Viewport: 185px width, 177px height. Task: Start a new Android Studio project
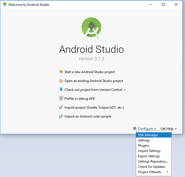[x=89, y=72]
